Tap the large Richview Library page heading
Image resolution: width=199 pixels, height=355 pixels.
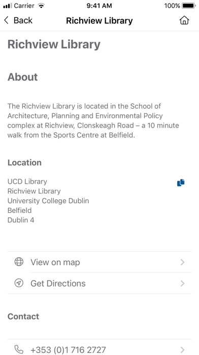click(54, 44)
